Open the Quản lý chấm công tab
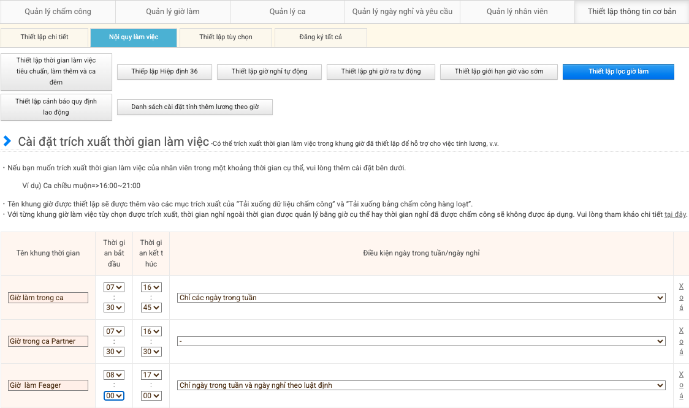The image size is (689, 408). tap(58, 12)
